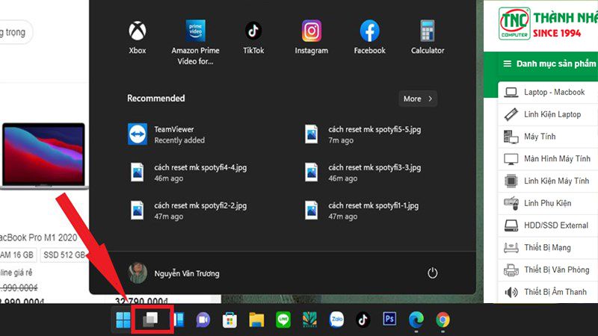Select the SSD 512 GB option tag
The width and height of the screenshot is (598, 336).
click(64, 255)
